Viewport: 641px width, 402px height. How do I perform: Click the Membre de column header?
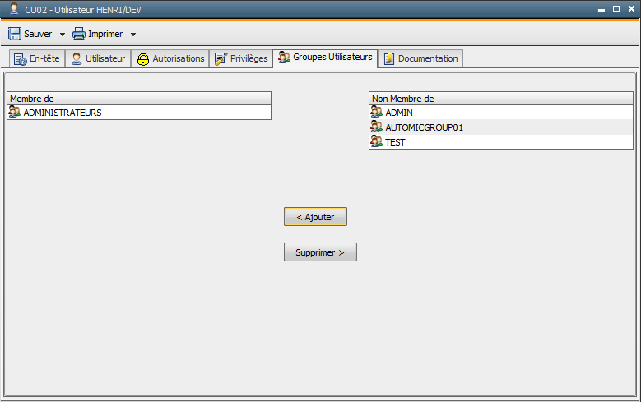click(138, 99)
